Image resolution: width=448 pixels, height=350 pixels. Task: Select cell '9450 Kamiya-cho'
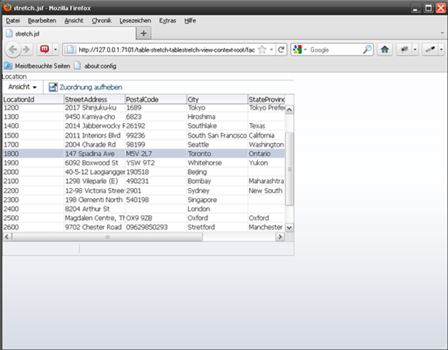[95, 117]
